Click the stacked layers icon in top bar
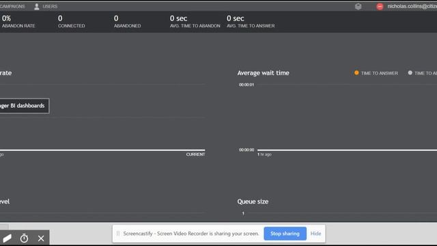 pyautogui.click(x=358, y=6)
